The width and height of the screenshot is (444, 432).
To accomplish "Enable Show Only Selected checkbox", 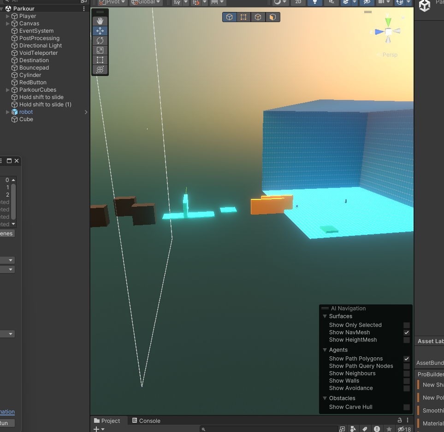I will (406, 325).
